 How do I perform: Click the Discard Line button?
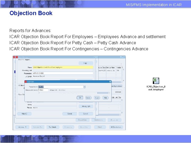[x=83, y=120]
